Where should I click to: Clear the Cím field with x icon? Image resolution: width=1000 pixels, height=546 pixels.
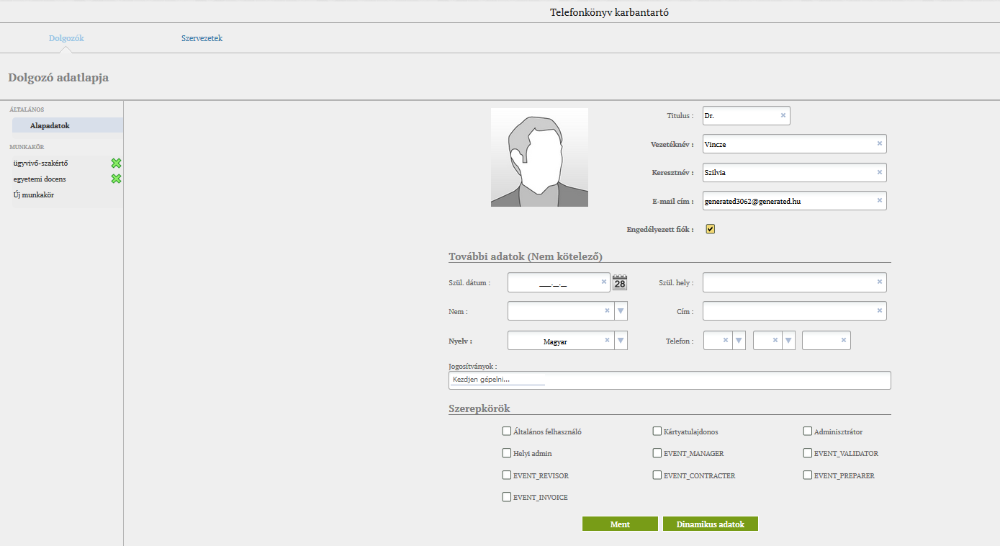(x=879, y=310)
